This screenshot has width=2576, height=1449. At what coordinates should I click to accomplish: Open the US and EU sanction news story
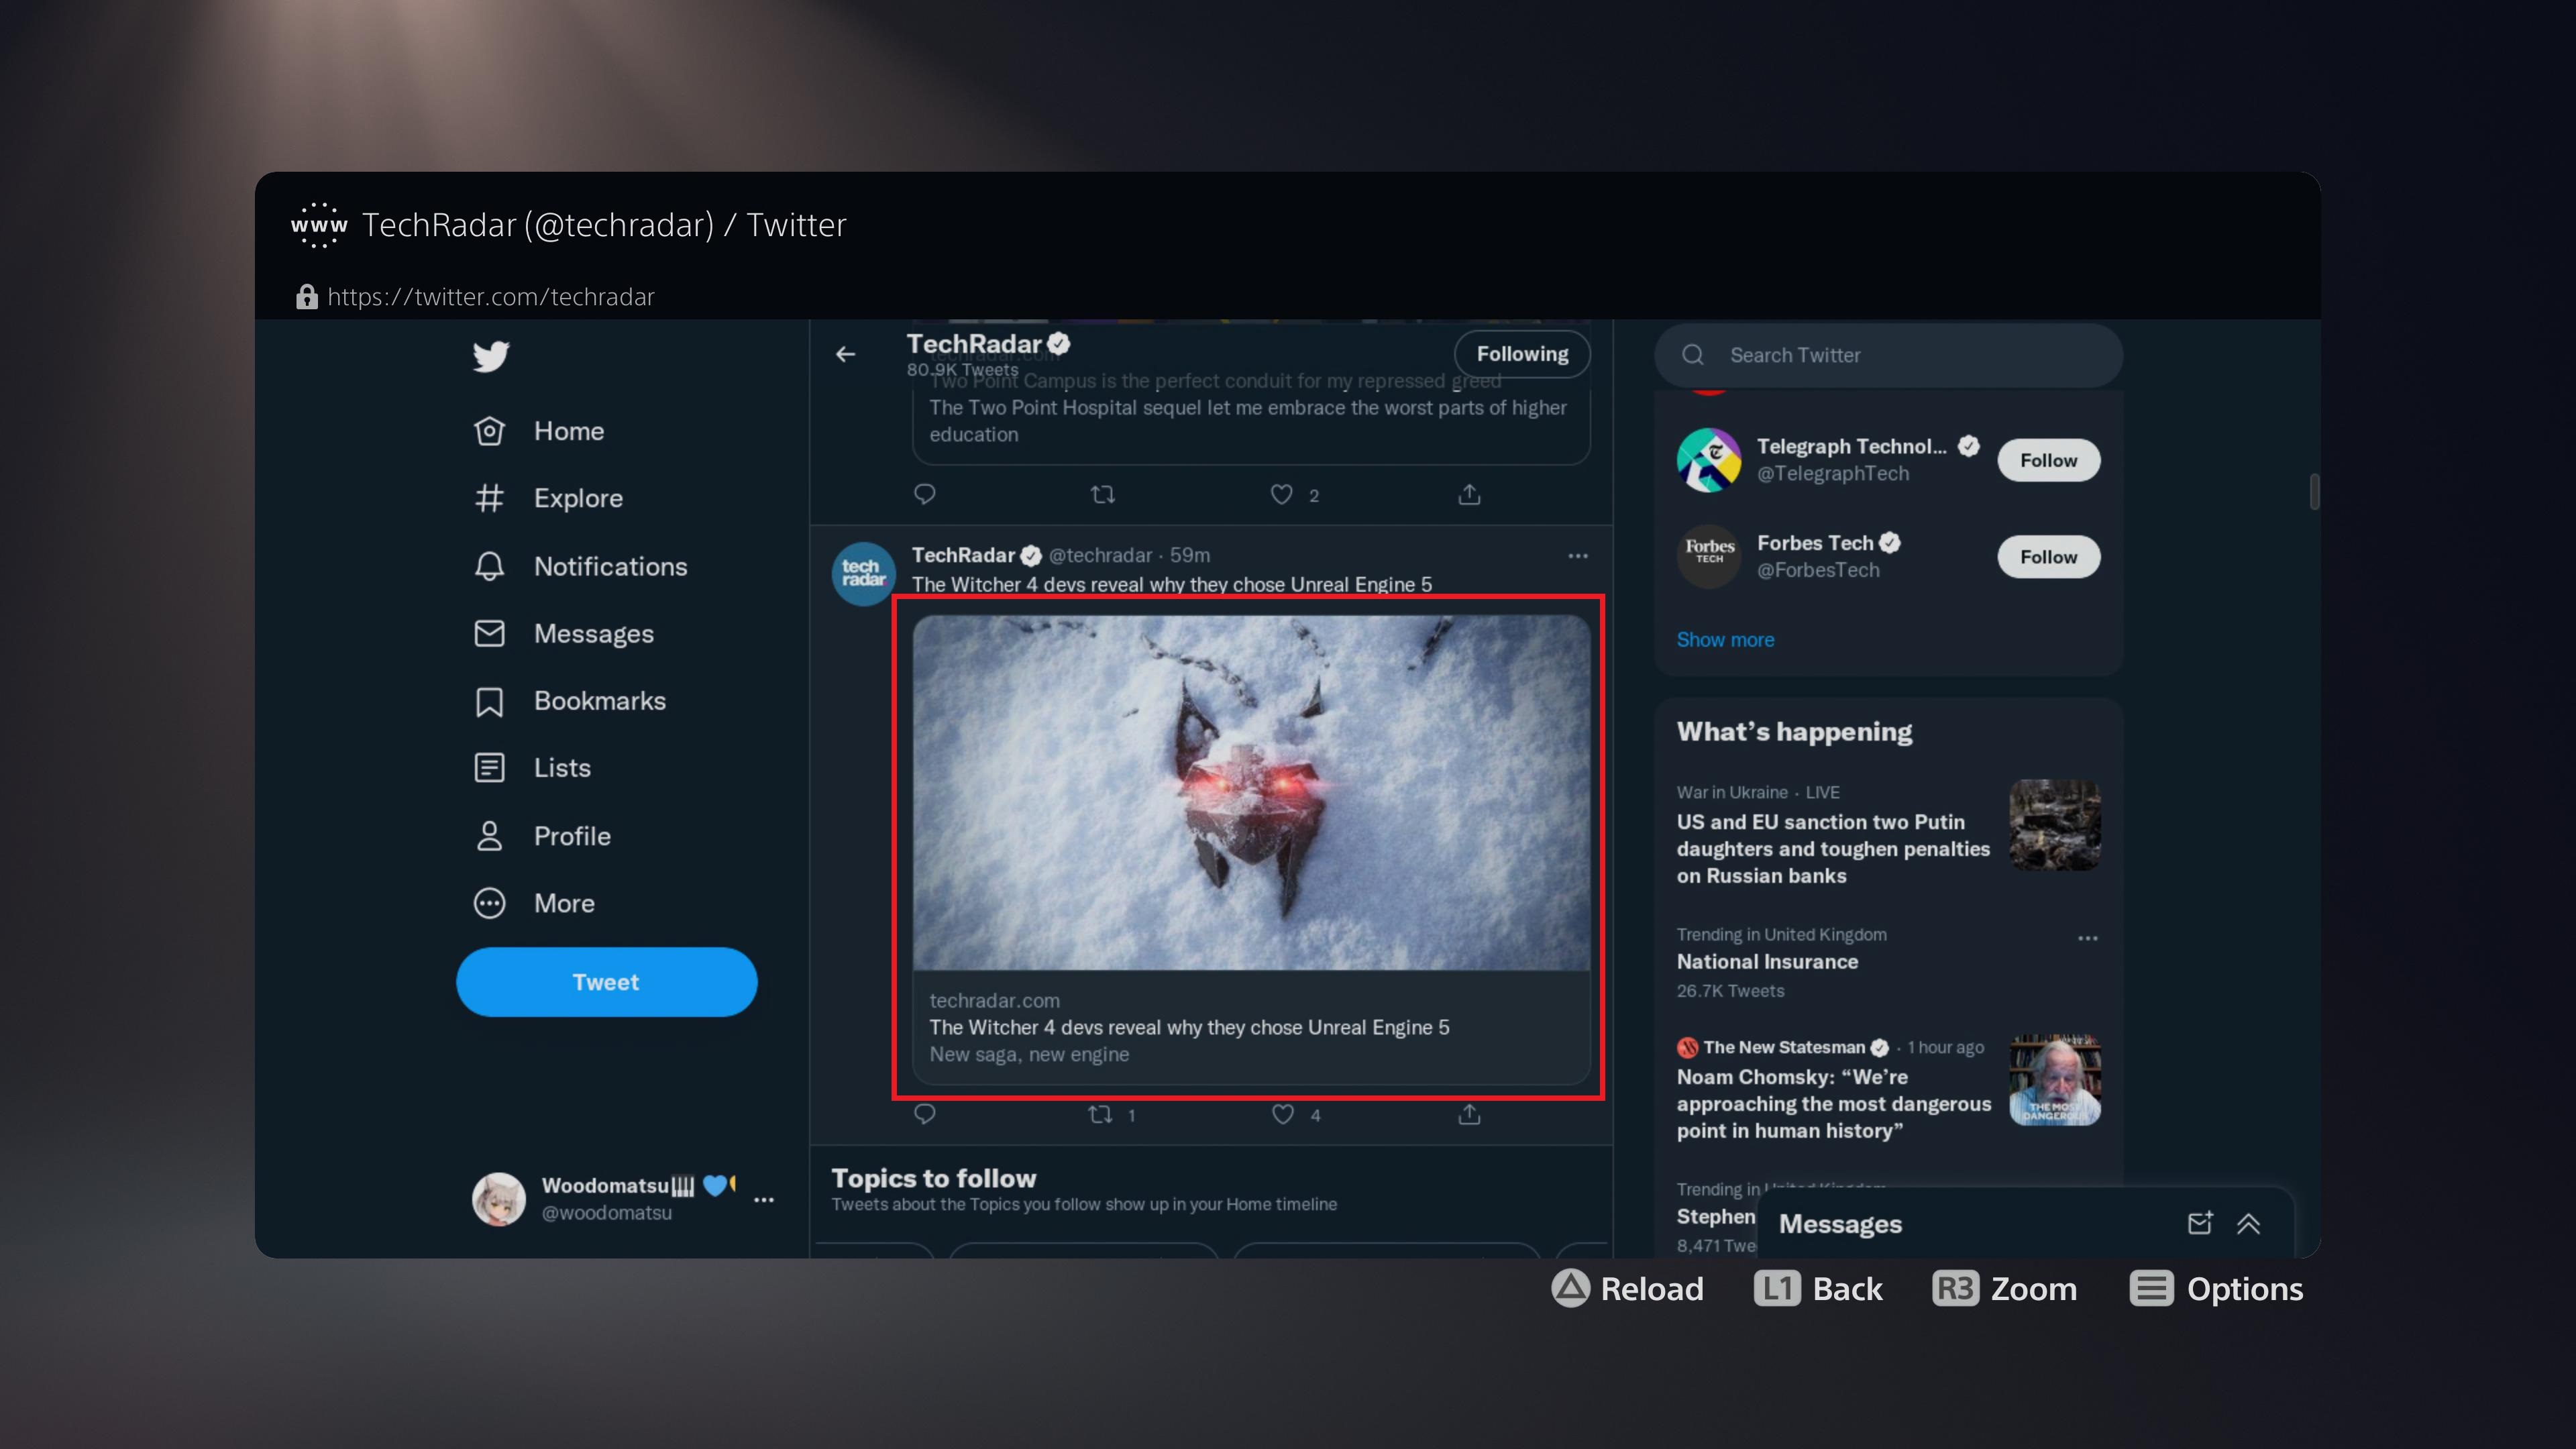point(1833,849)
